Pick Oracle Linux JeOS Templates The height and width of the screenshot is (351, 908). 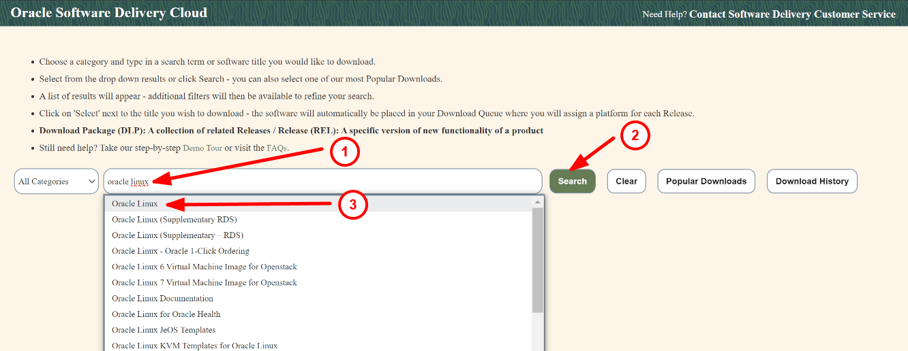[x=164, y=330]
